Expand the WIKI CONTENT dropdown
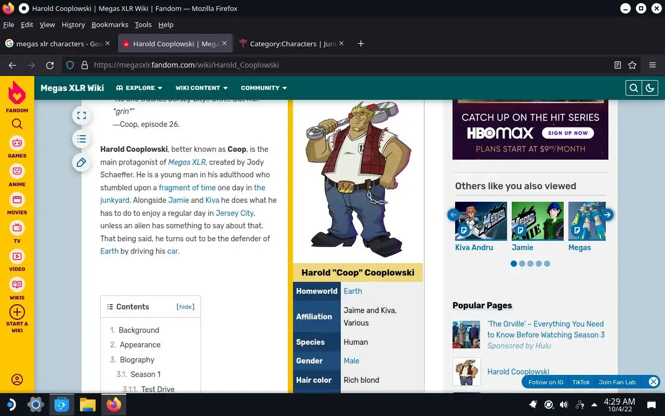Viewport: 665px width, 416px height. [202, 88]
